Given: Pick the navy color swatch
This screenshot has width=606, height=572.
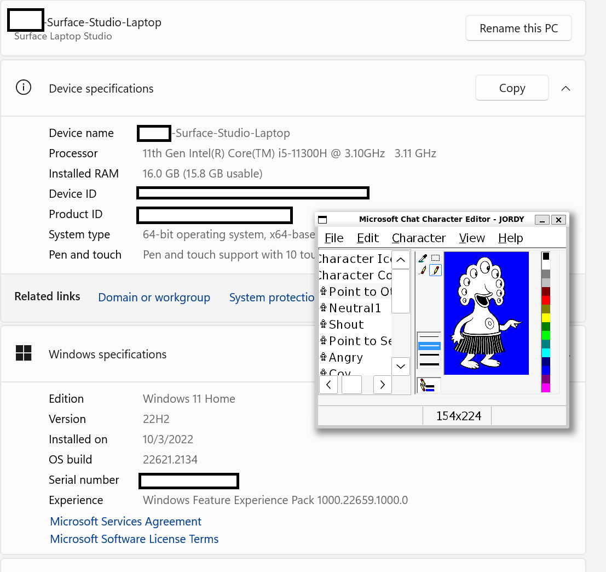Looking at the screenshot, I should tap(546, 362).
